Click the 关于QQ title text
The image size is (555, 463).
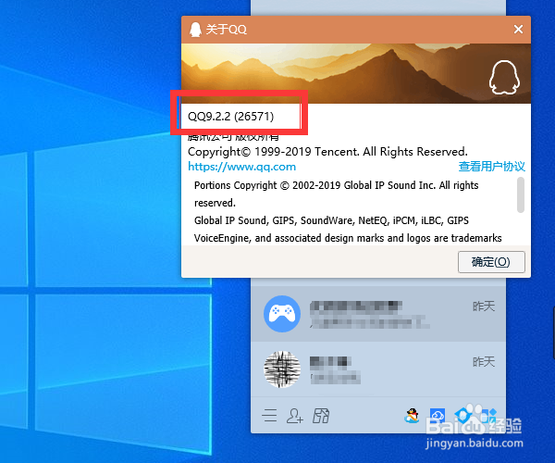[x=227, y=30]
